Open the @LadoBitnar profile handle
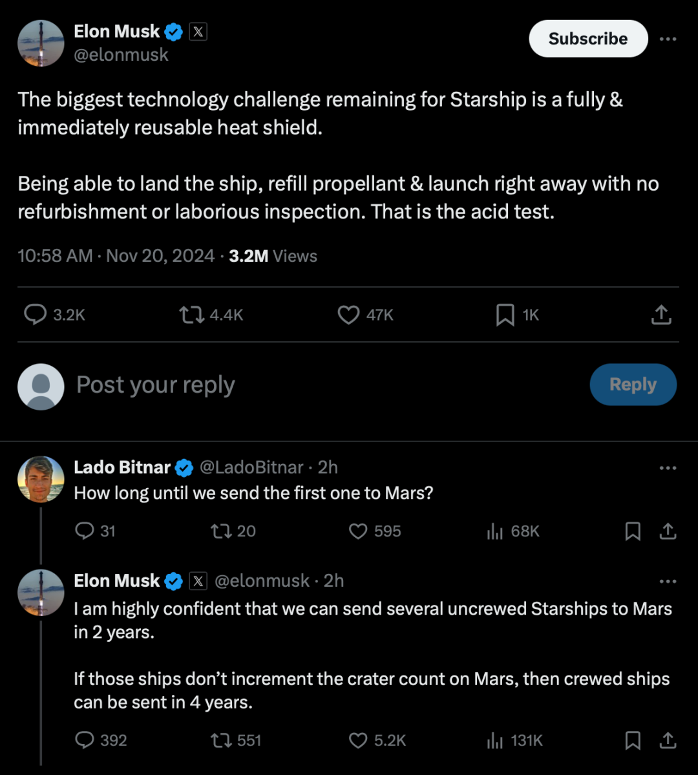Image resolution: width=698 pixels, height=775 pixels. [251, 467]
